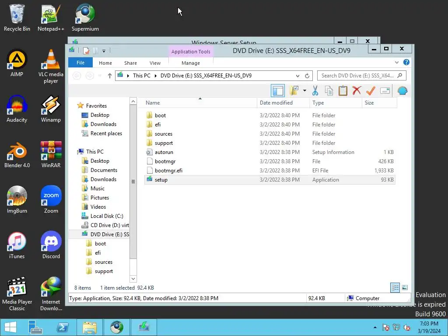
Task: Click the navigation pane scroll down arrow
Action: (x=133, y=279)
